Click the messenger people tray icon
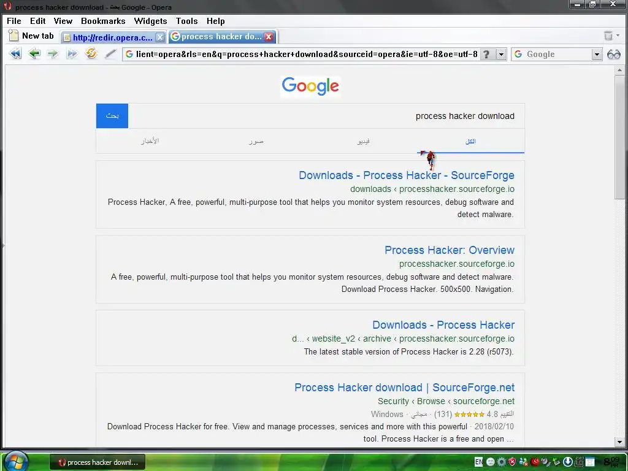The width and height of the screenshot is (628, 471). click(x=524, y=462)
